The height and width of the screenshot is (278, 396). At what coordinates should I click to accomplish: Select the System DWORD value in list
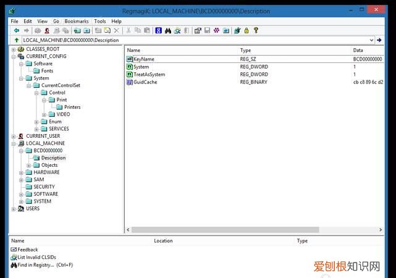141,67
